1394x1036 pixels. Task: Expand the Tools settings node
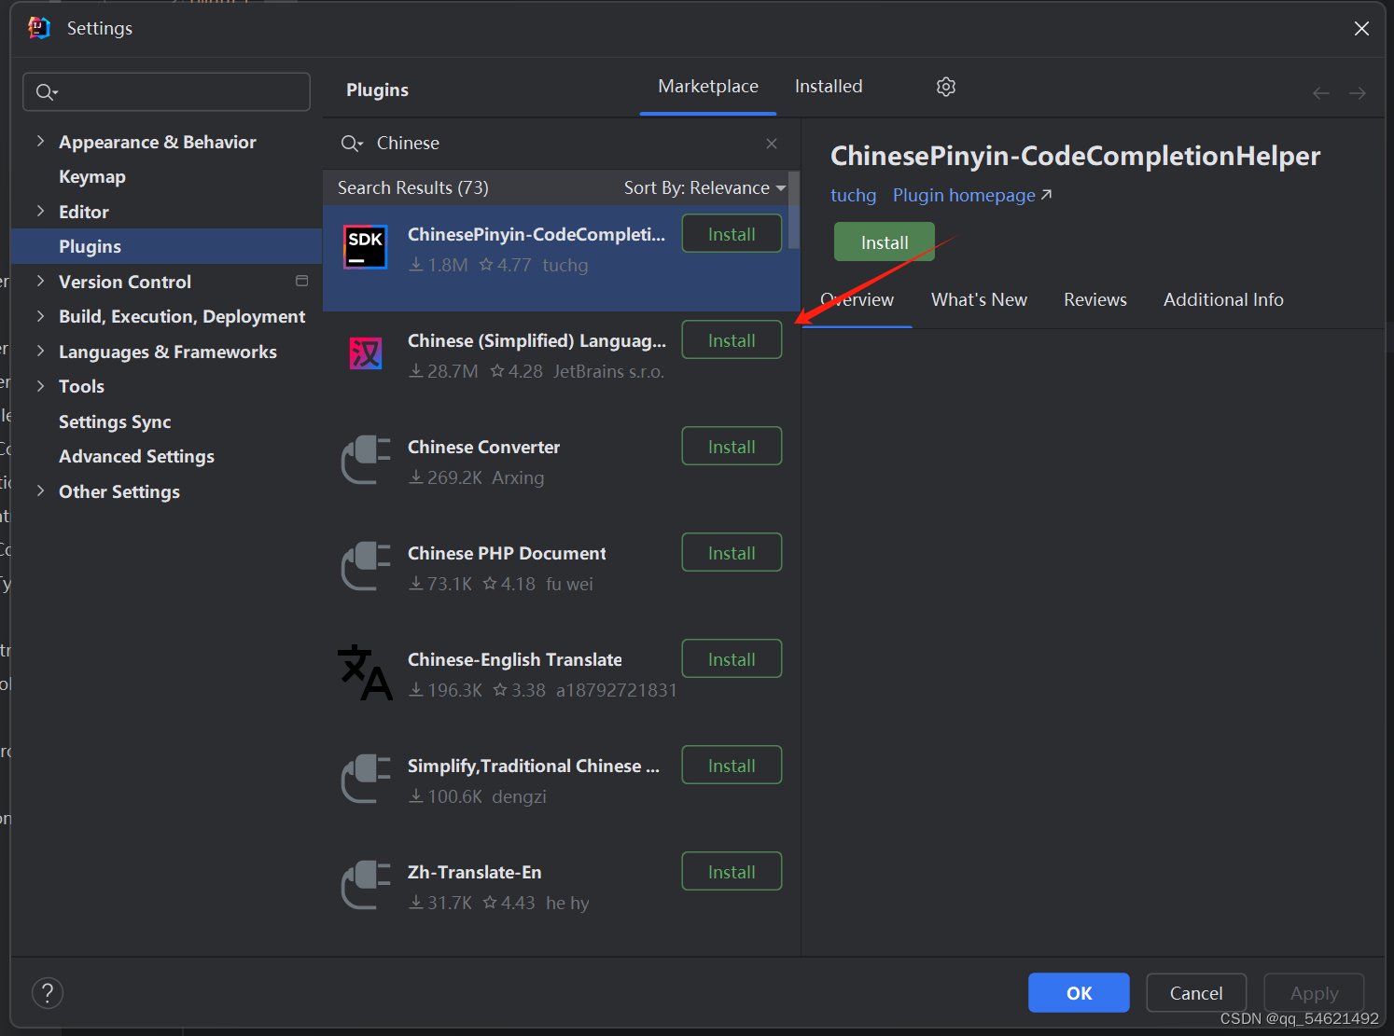[x=40, y=386]
